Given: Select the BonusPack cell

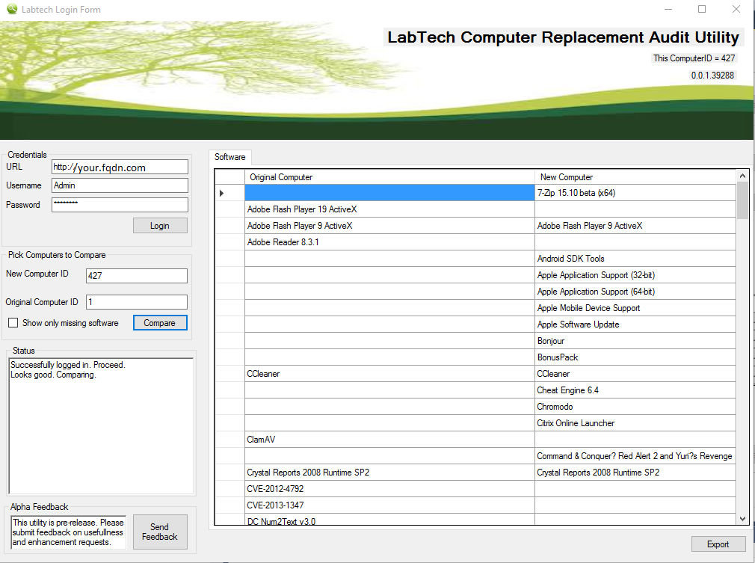Looking at the screenshot, I should click(x=635, y=357).
